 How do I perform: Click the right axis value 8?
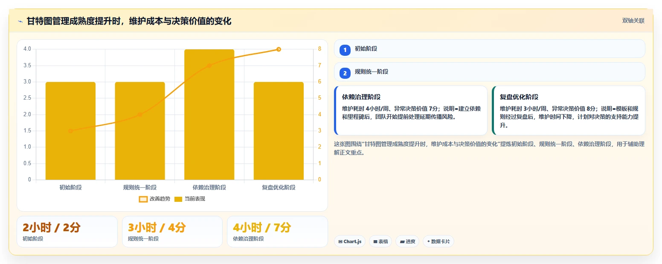coord(319,49)
